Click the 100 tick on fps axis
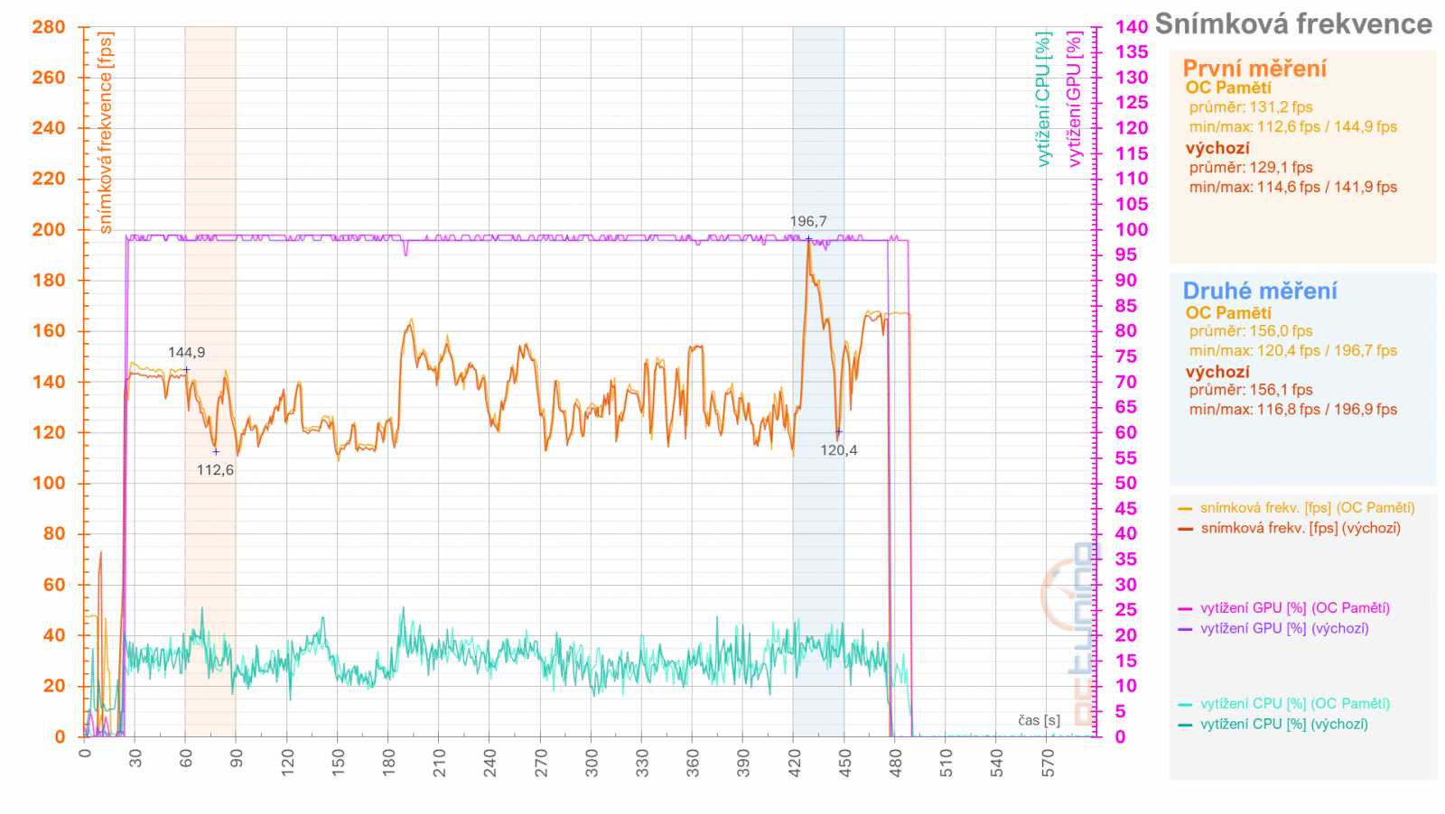1445x814 pixels. point(49,483)
